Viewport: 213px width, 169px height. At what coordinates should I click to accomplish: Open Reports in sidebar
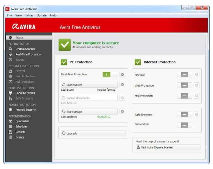(20, 132)
